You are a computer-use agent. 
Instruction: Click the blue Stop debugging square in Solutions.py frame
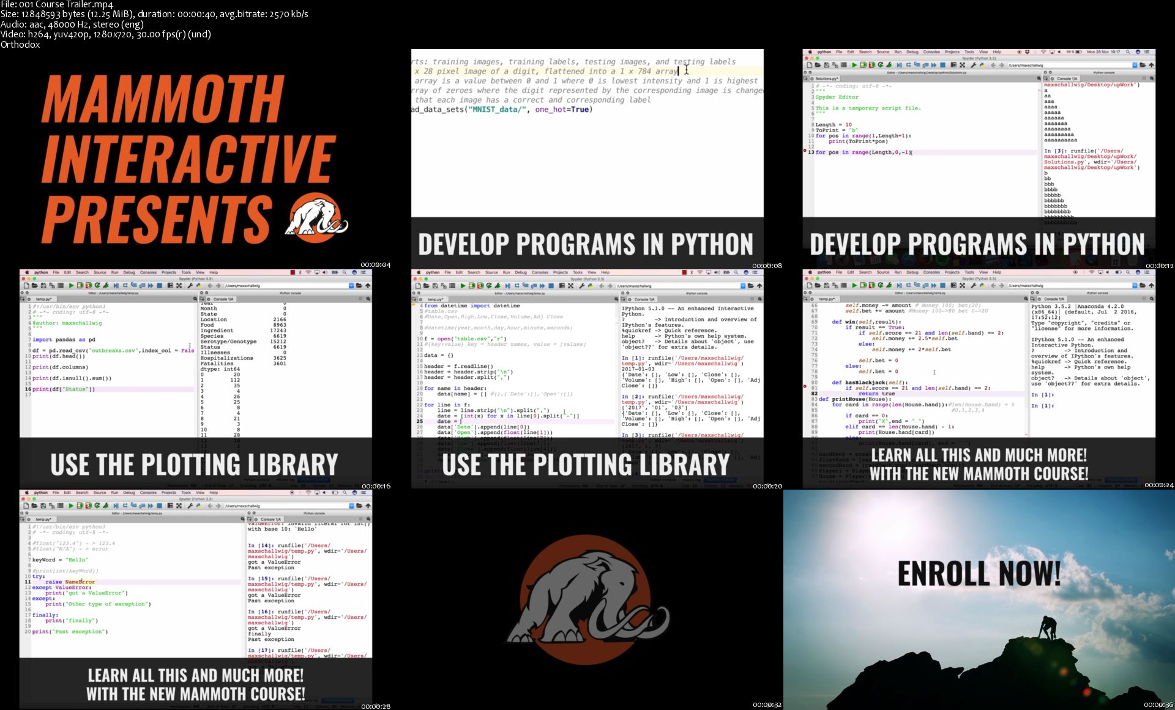[942, 65]
